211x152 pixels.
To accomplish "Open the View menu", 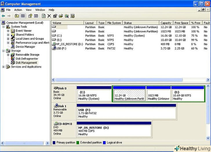I will point(28,10).
